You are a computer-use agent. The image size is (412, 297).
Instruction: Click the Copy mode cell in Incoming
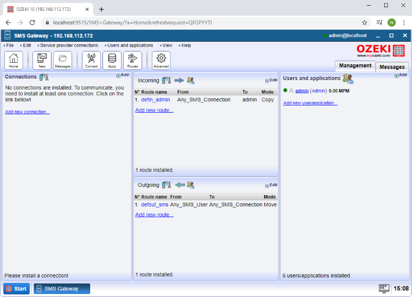coord(267,100)
